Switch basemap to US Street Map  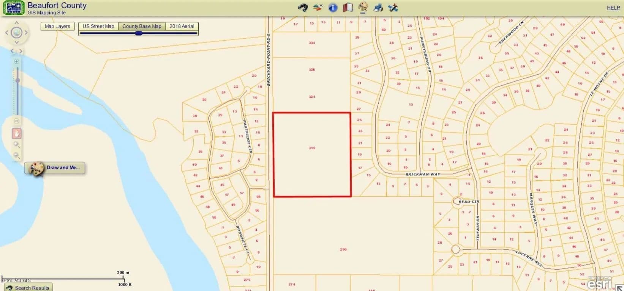[98, 26]
